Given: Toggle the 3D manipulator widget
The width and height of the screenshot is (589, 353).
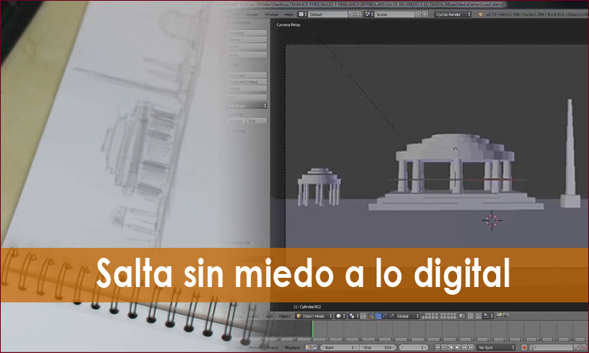Looking at the screenshot, I should coord(371,316).
